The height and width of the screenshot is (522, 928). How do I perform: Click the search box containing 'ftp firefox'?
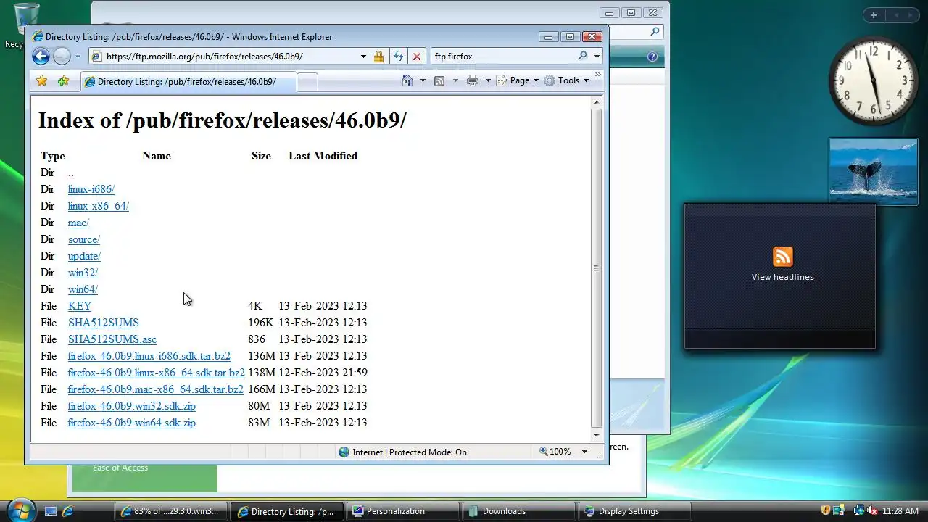[504, 56]
